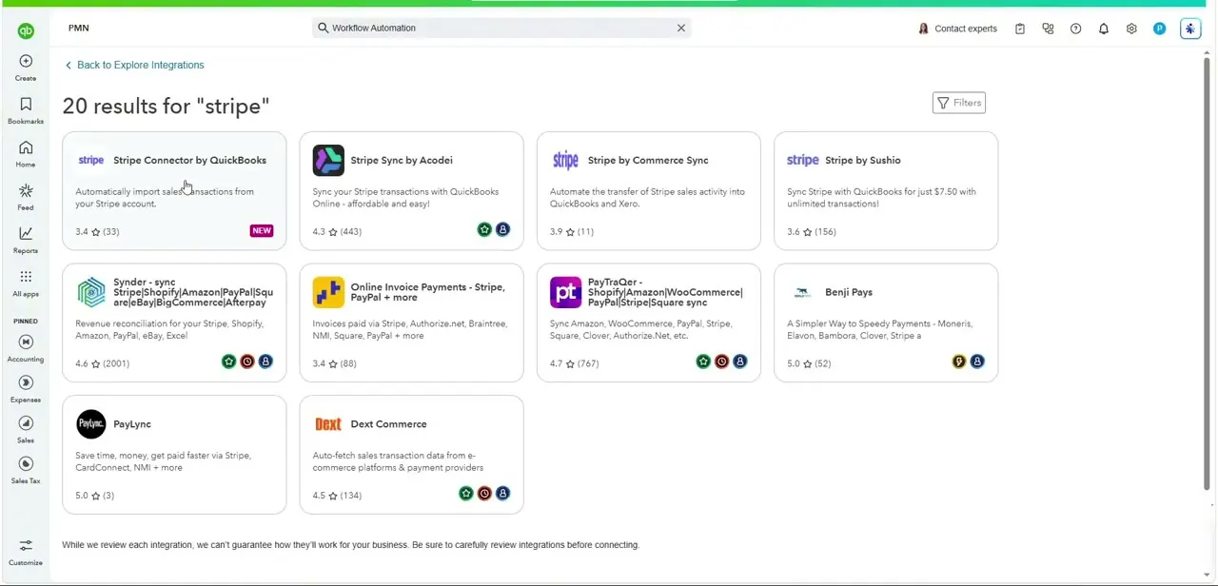The height and width of the screenshot is (586, 1218).
Task: Click the PayTraQer pt logo
Action: [565, 292]
